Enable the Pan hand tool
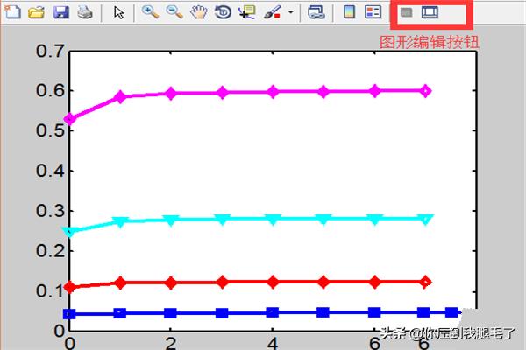 tap(198, 13)
